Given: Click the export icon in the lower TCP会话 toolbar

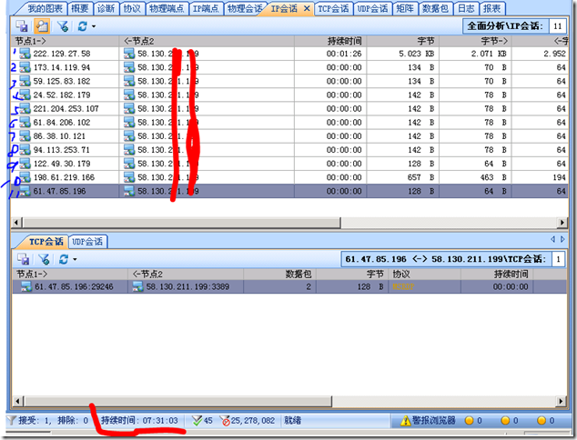Looking at the screenshot, I should tap(24, 259).
